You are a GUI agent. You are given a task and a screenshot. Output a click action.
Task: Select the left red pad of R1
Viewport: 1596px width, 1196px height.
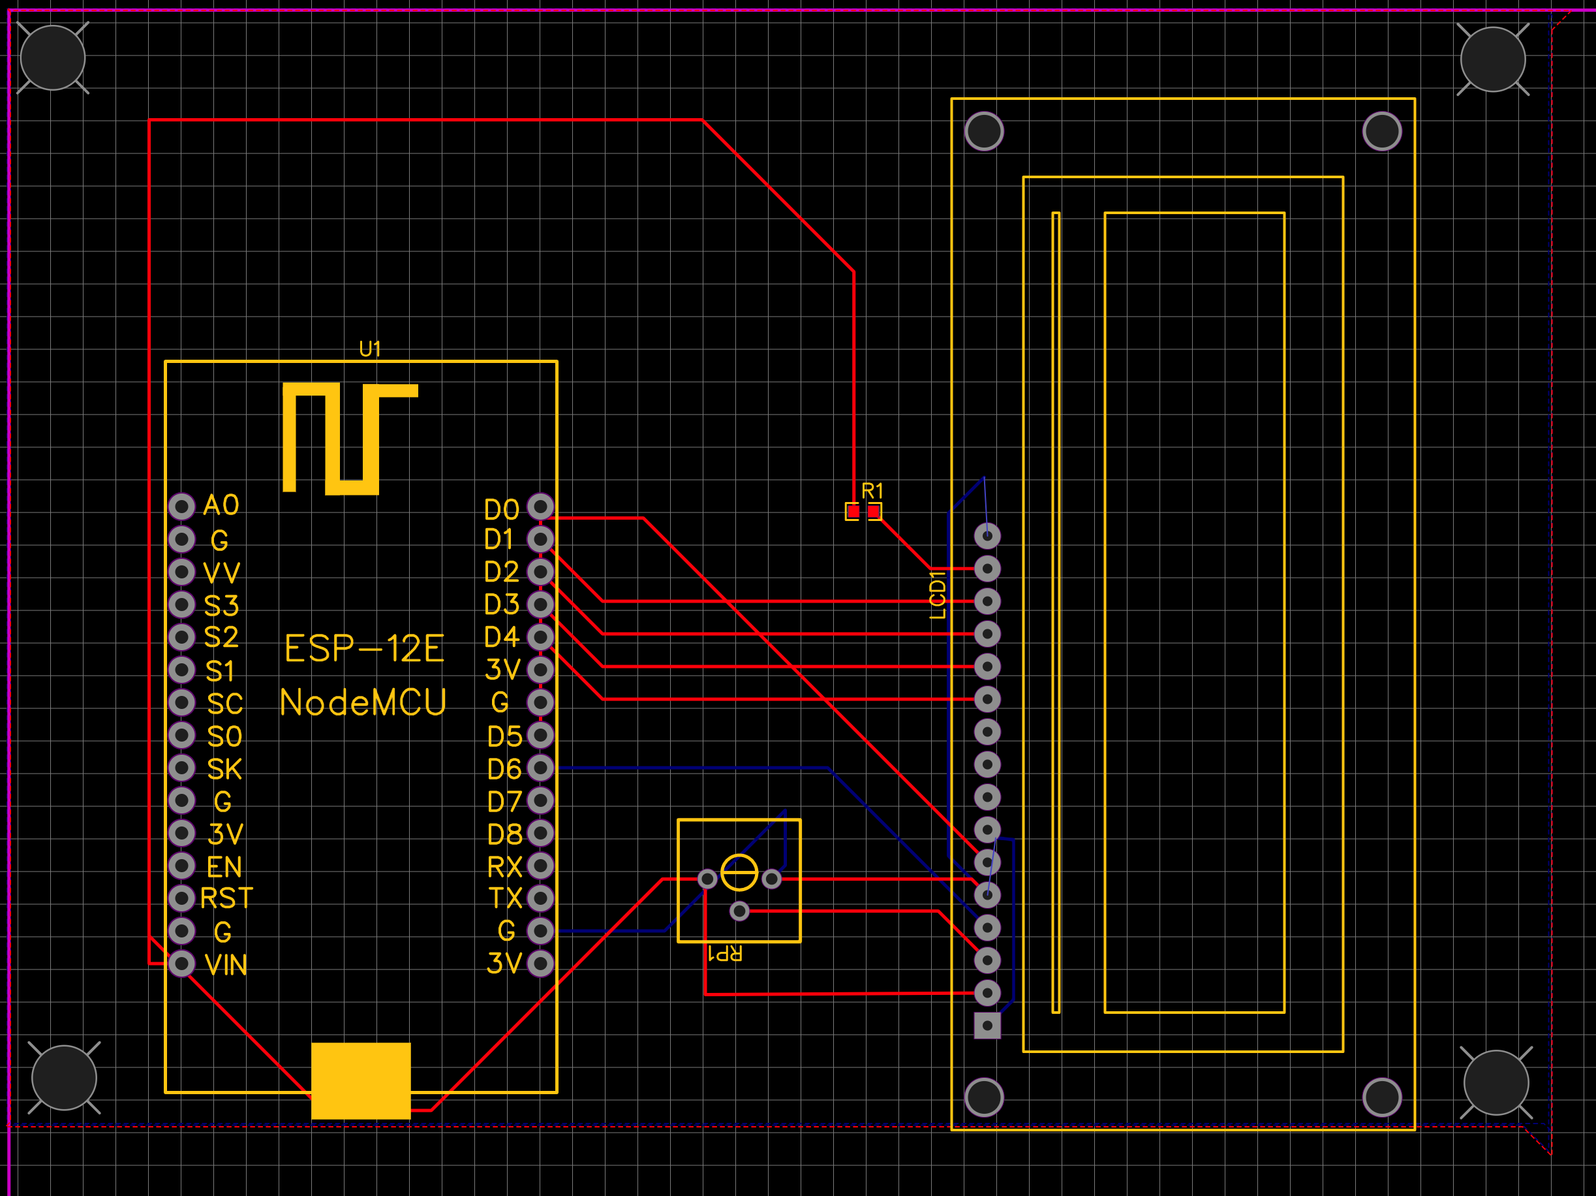pos(853,512)
